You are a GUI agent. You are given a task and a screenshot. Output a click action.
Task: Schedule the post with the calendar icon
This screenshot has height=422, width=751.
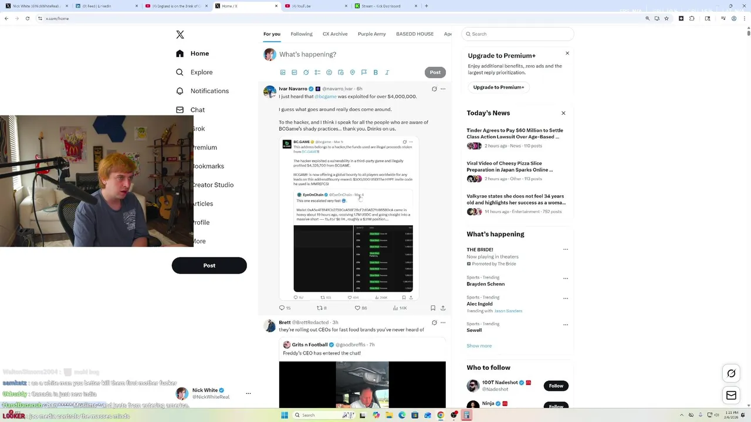[341, 72]
